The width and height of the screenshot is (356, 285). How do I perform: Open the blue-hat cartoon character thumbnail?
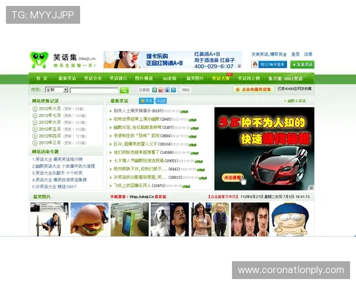pos(290,220)
